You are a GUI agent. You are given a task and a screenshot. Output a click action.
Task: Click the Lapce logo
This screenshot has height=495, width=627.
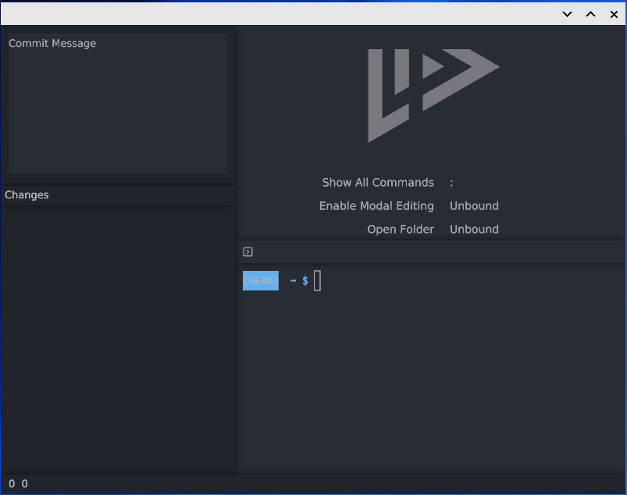pos(433,95)
